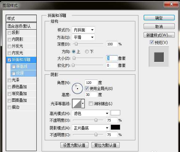Click shadow opacity (C) field showing 75
The image size is (180, 152).
112,135
